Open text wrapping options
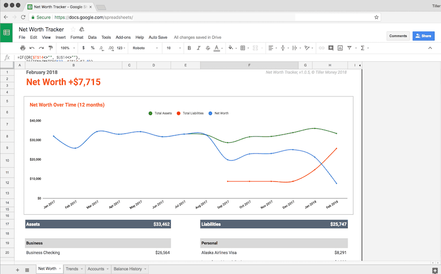Viewport: 441px width, 274px height. tap(296, 48)
